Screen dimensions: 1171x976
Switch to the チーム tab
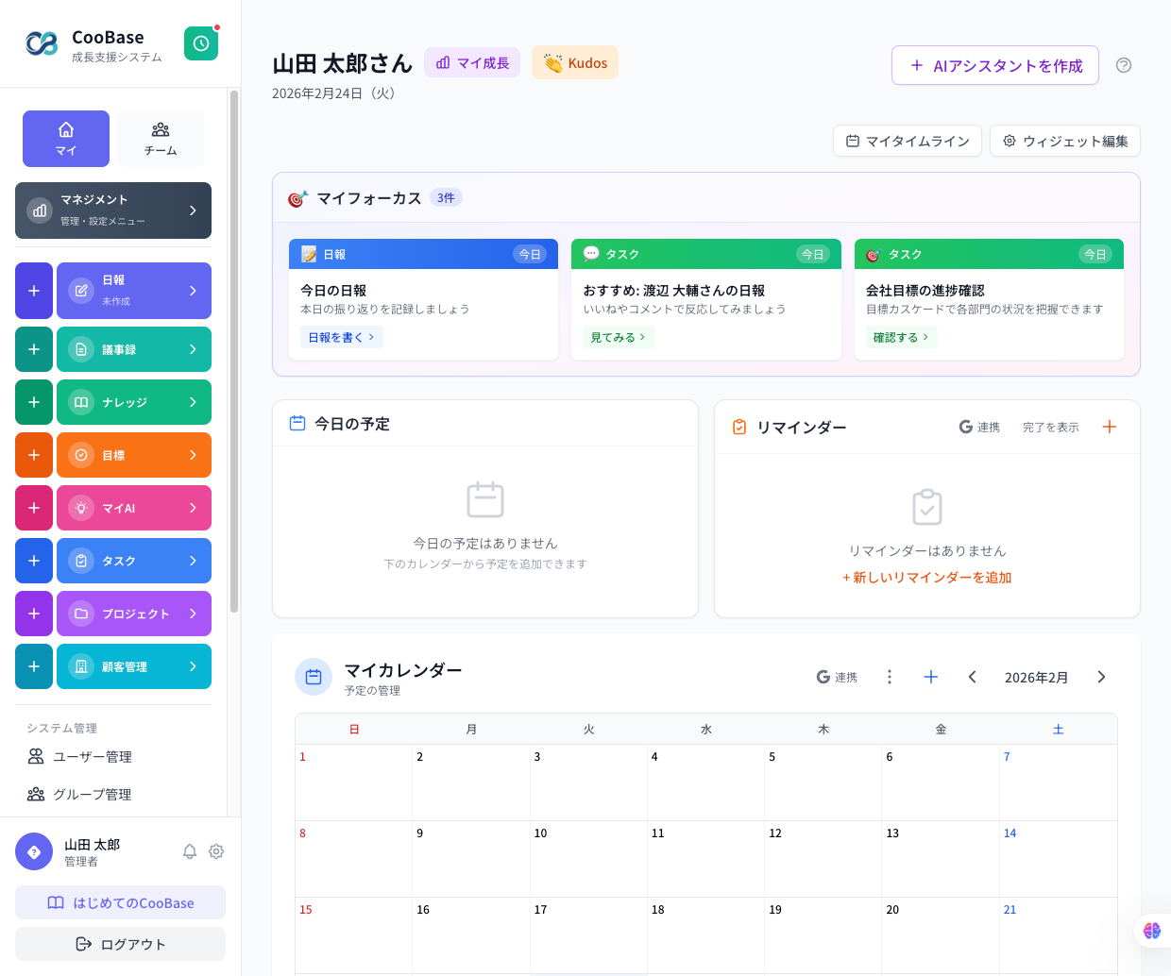click(x=160, y=138)
